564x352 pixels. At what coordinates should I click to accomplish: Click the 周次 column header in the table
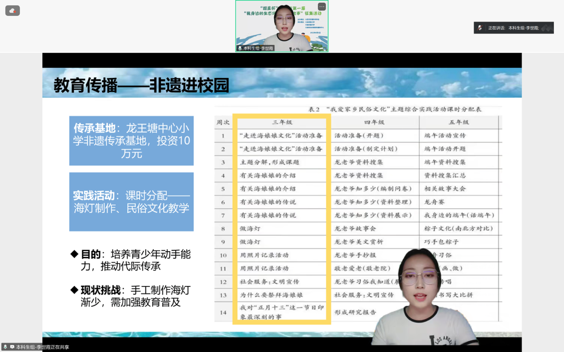click(223, 122)
